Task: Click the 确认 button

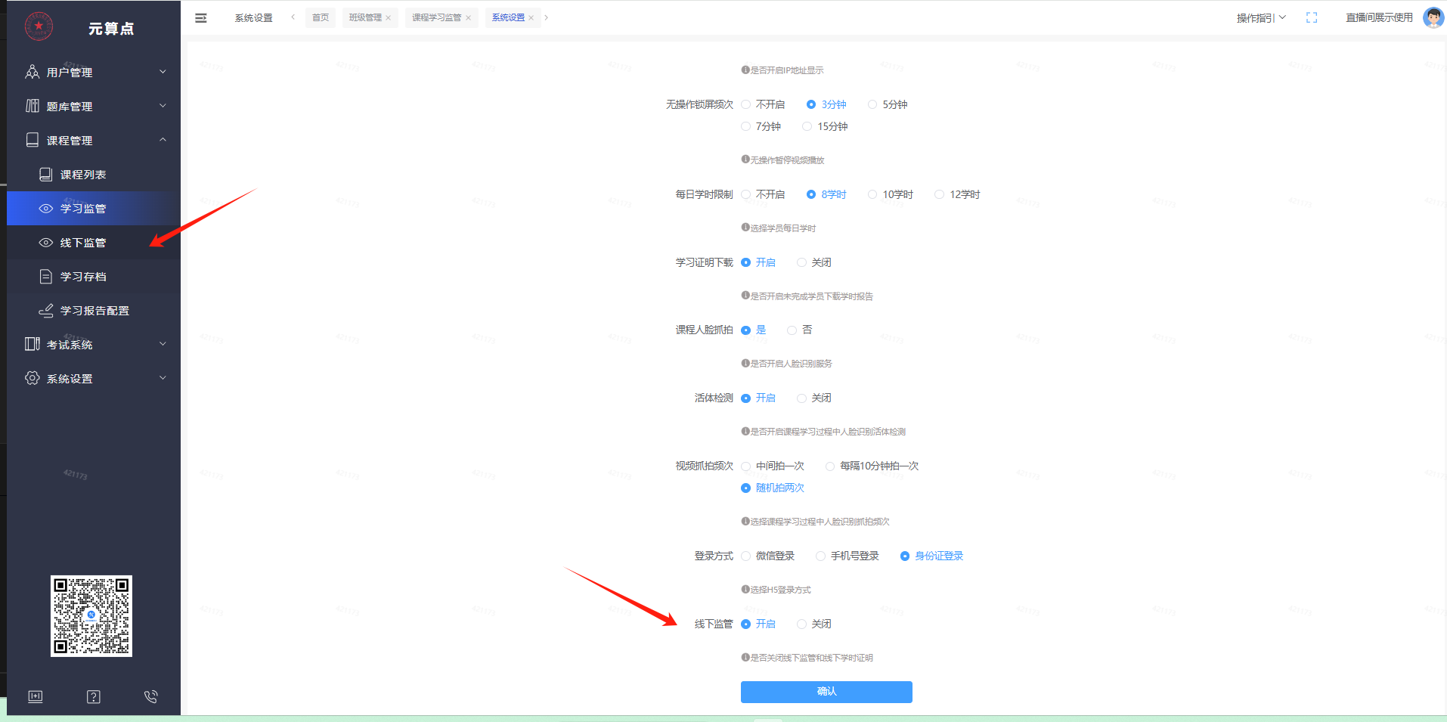Action: tap(826, 692)
